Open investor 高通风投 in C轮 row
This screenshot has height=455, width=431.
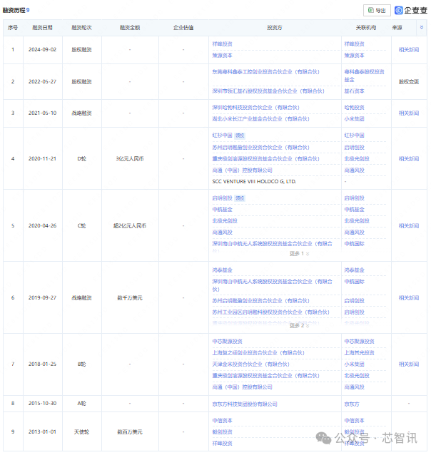[222, 232]
